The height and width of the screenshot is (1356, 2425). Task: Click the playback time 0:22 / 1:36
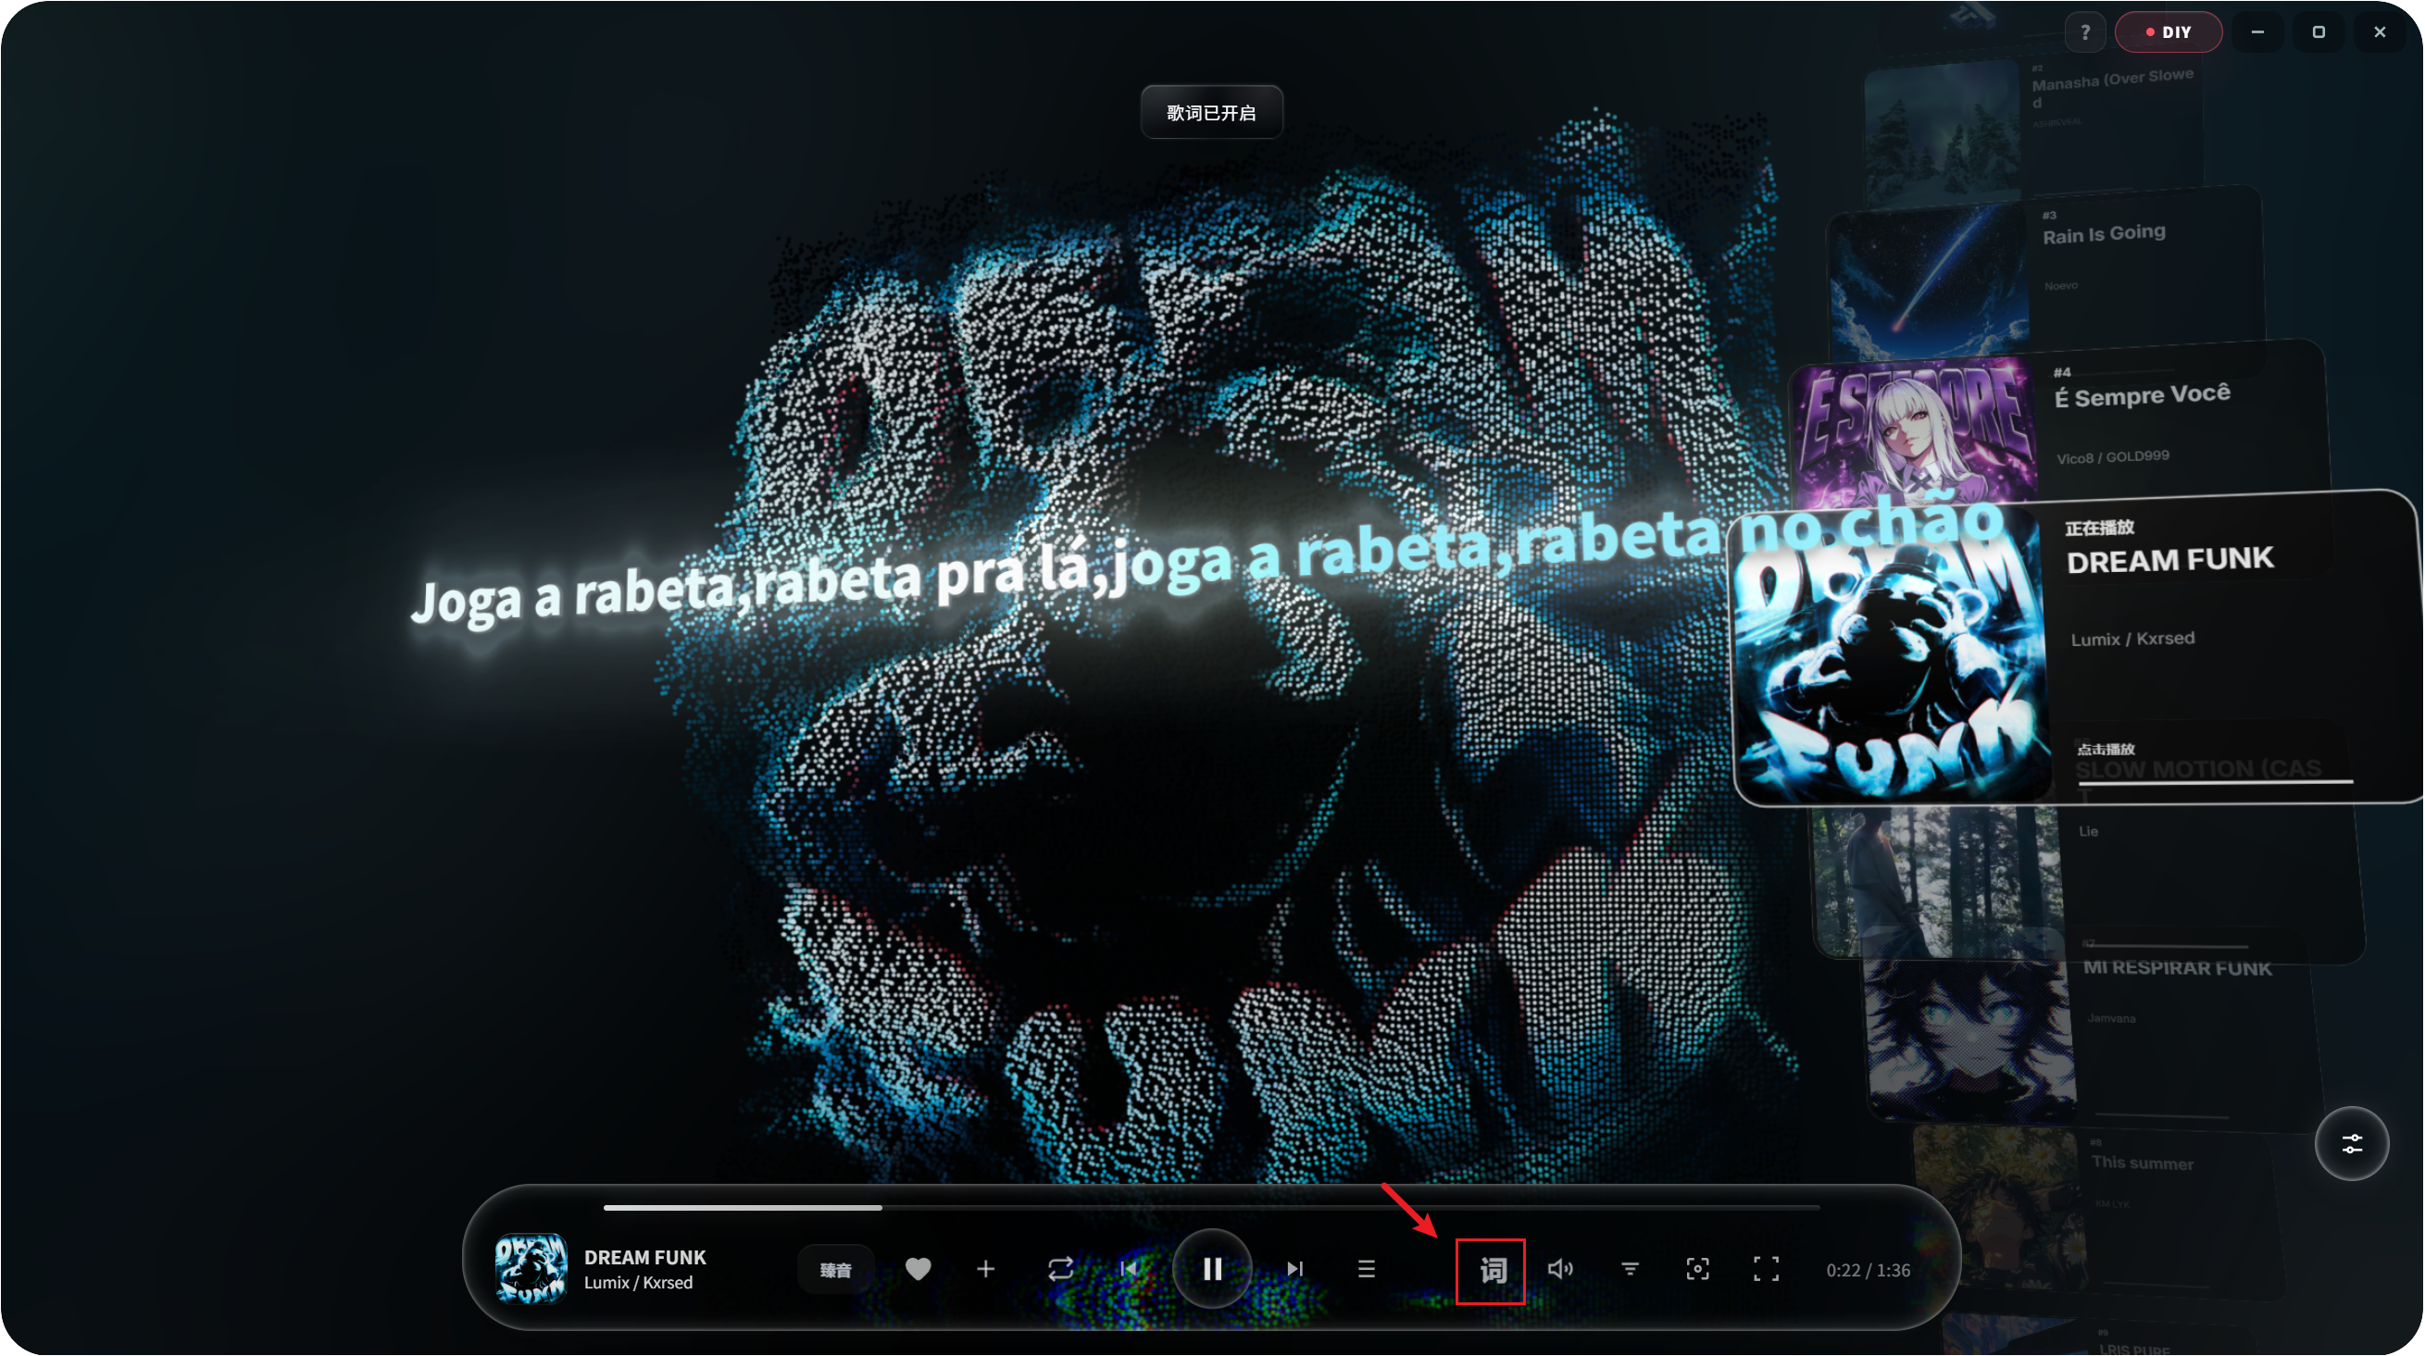(x=1868, y=1270)
